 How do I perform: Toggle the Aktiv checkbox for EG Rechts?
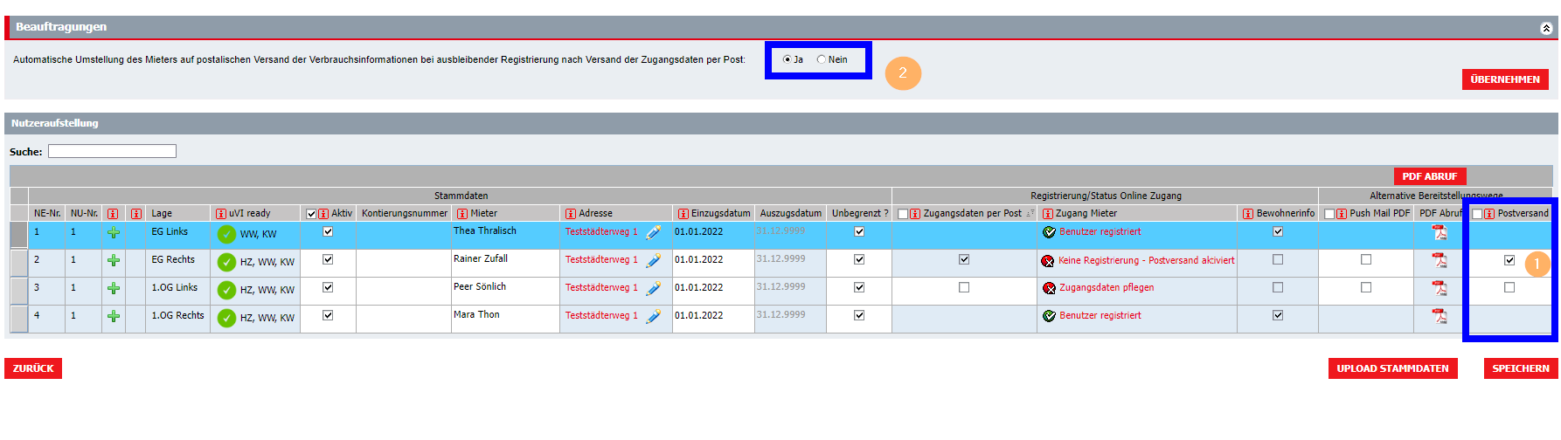(x=328, y=259)
